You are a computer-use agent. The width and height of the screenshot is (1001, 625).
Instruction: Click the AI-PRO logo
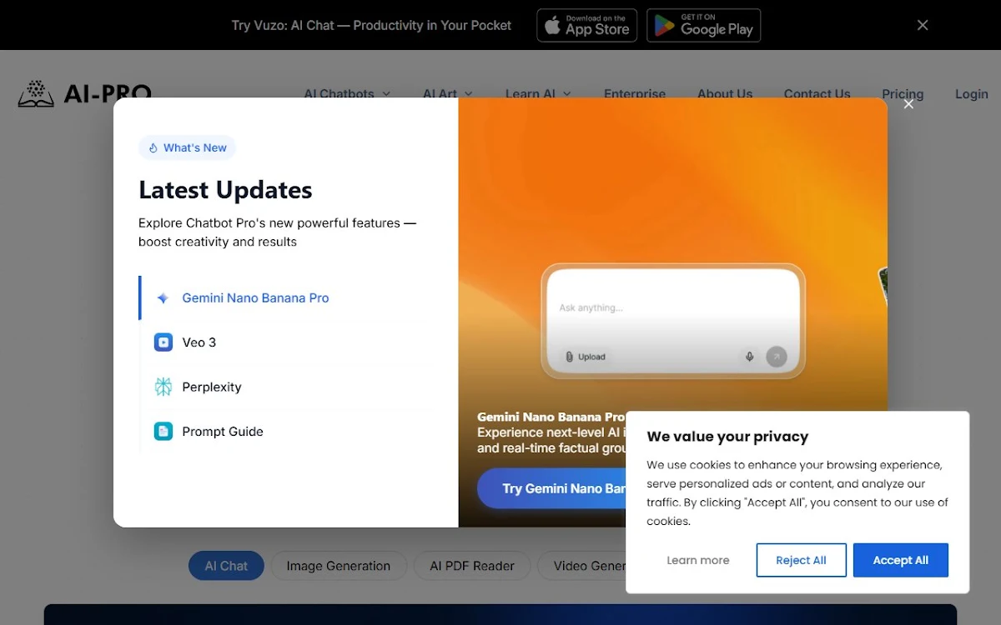(85, 93)
